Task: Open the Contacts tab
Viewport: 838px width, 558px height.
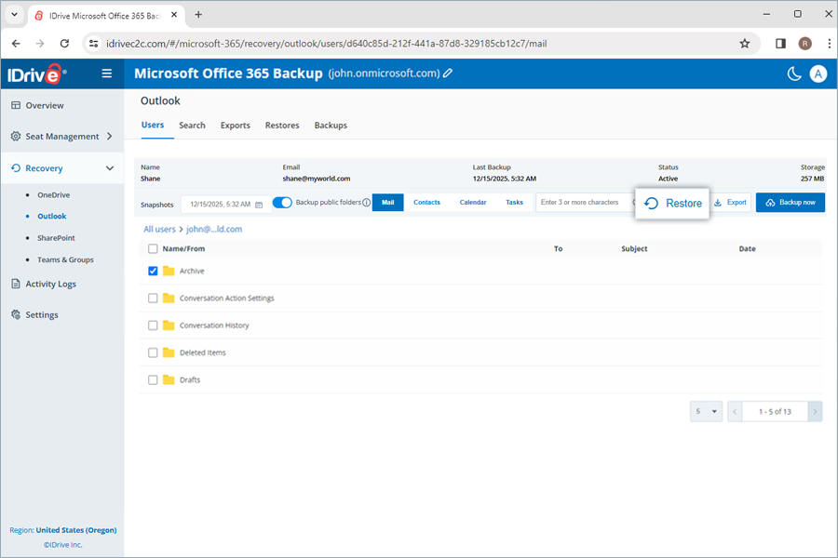Action: [427, 202]
